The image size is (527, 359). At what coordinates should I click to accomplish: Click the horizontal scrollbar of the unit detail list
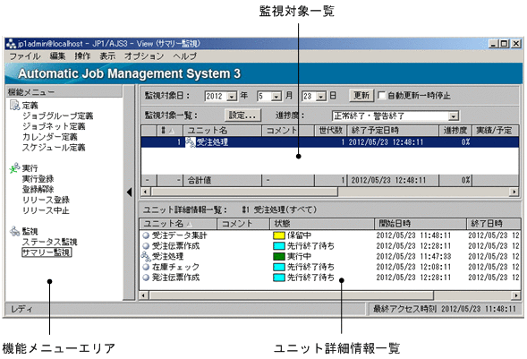(330, 295)
